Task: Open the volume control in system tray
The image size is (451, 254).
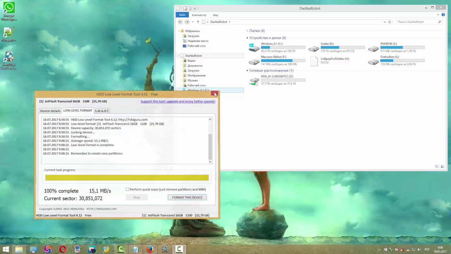Action: (x=419, y=249)
